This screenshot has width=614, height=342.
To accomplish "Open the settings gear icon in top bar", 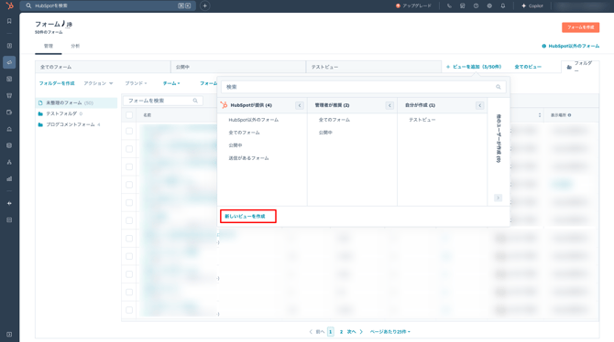I will click(x=489, y=5).
